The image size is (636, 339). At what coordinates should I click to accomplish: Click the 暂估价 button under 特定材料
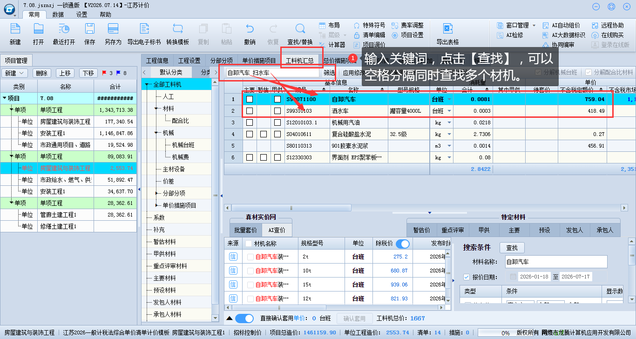(422, 230)
